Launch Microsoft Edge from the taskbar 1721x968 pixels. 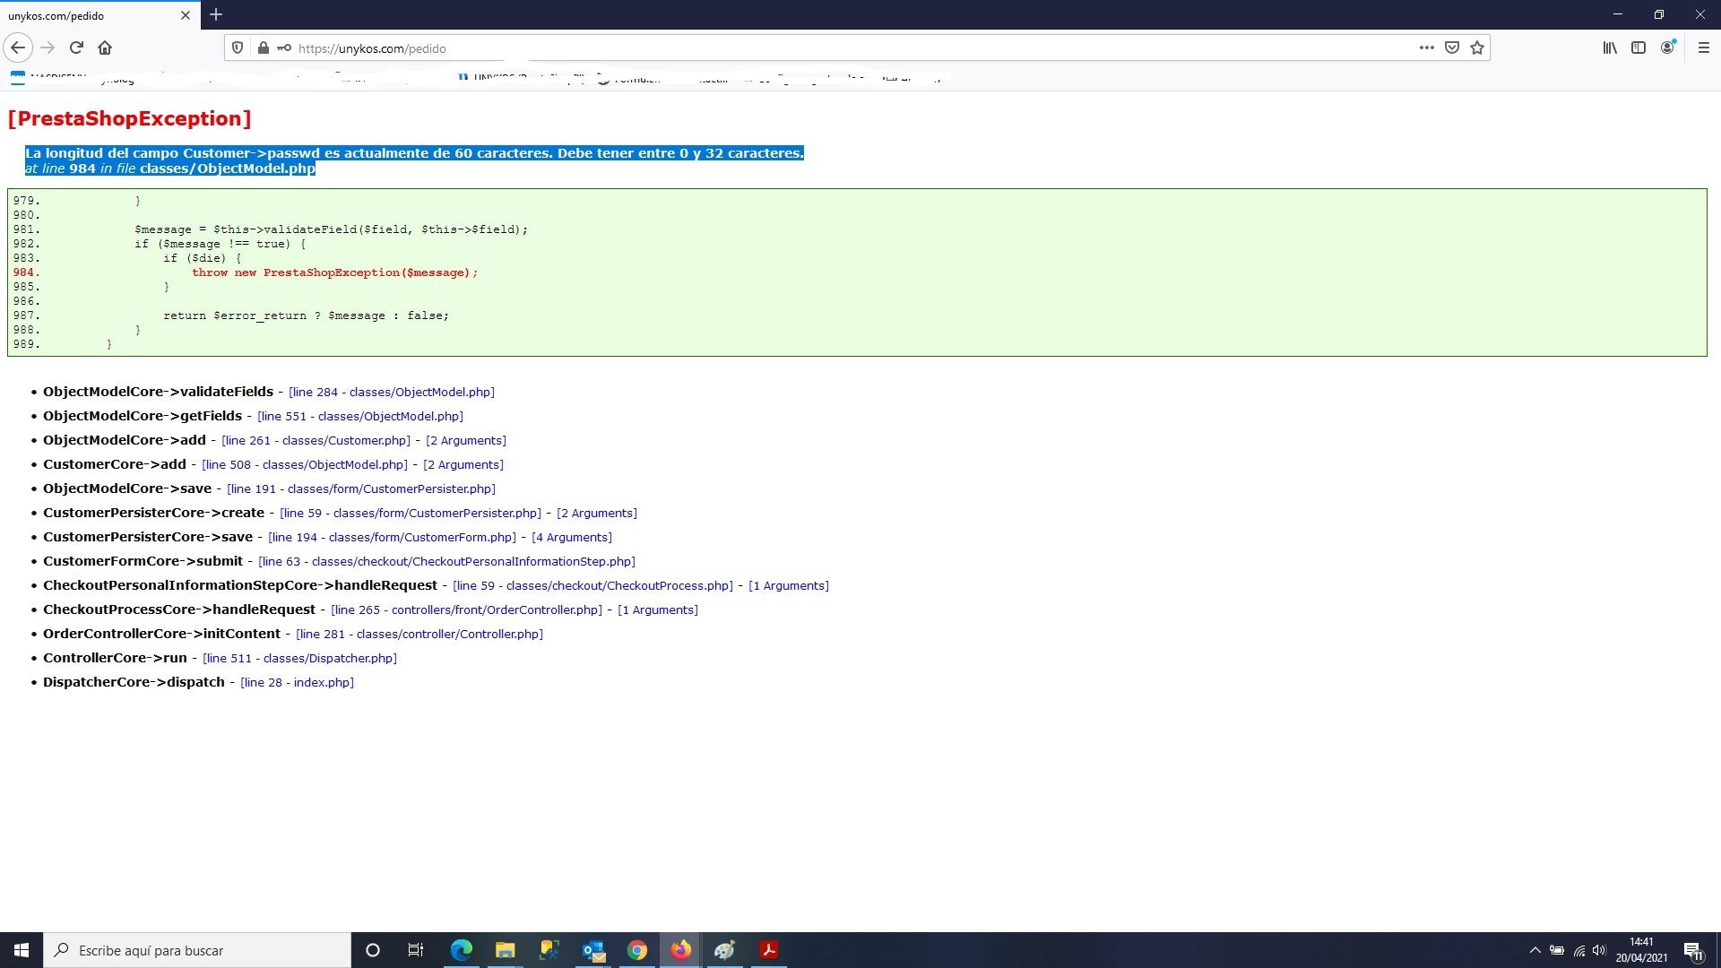tap(461, 950)
